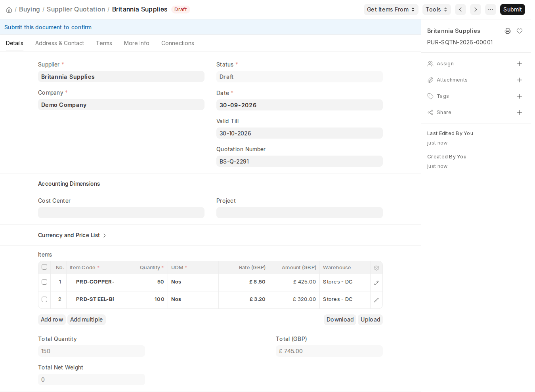Open Buying in the breadcrumb

point(29,10)
